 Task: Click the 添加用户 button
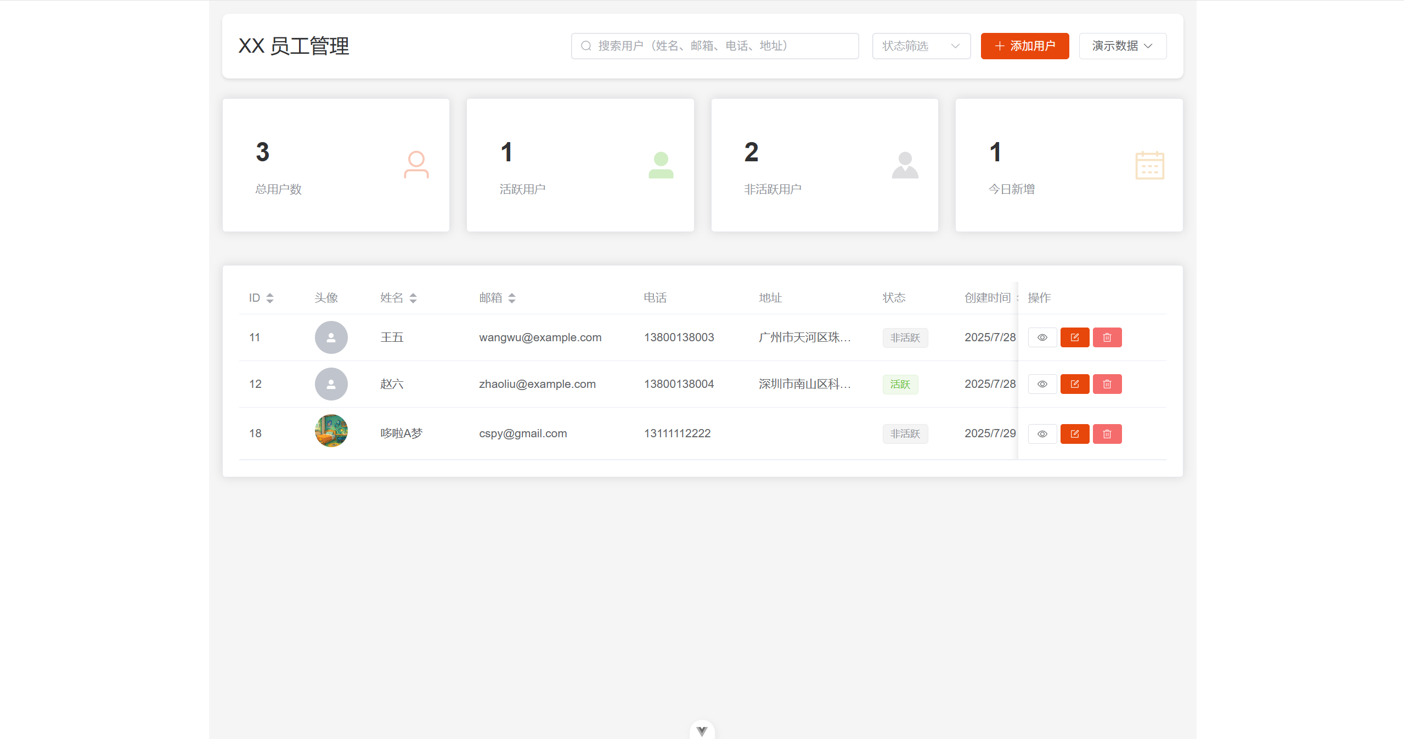click(1024, 46)
